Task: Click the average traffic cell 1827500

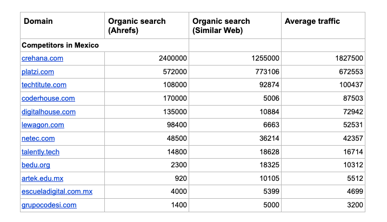Action: tap(348, 58)
